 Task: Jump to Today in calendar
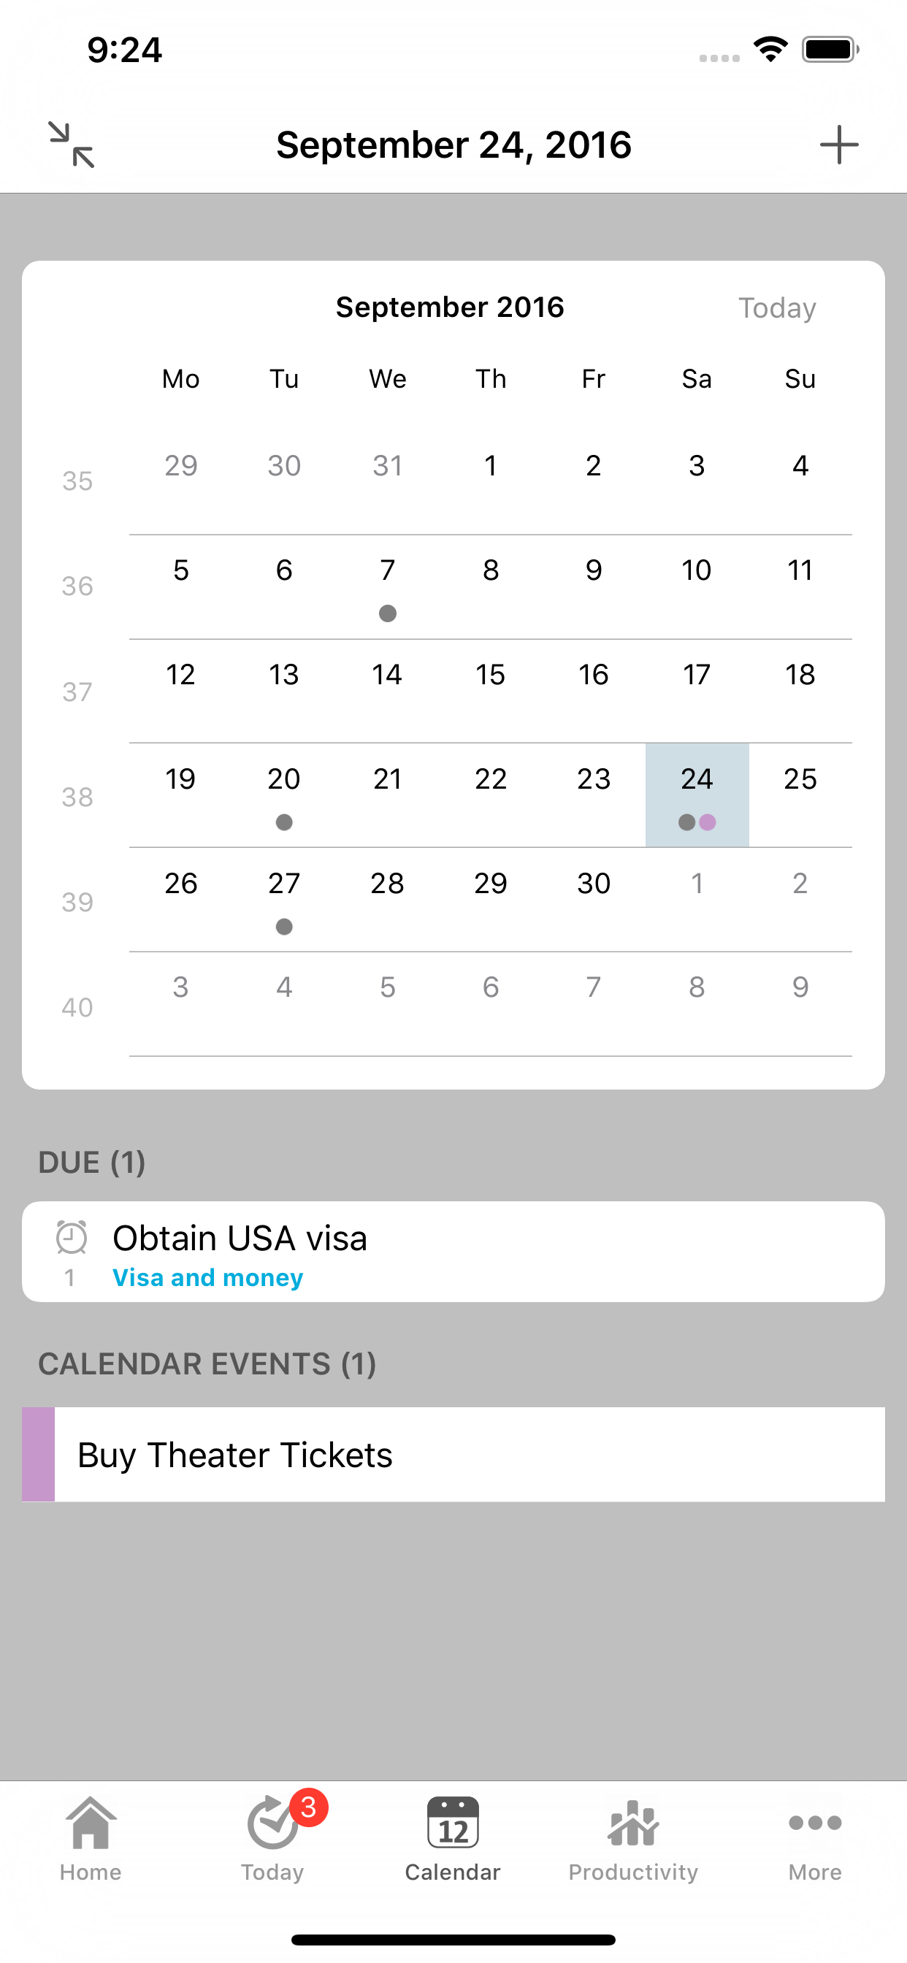(777, 308)
